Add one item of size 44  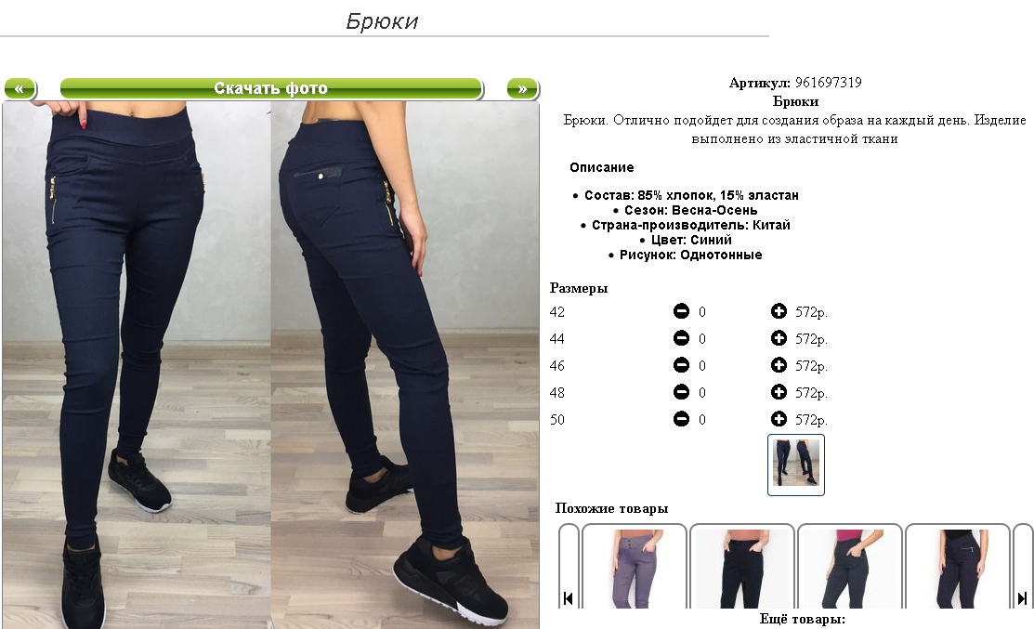point(779,338)
